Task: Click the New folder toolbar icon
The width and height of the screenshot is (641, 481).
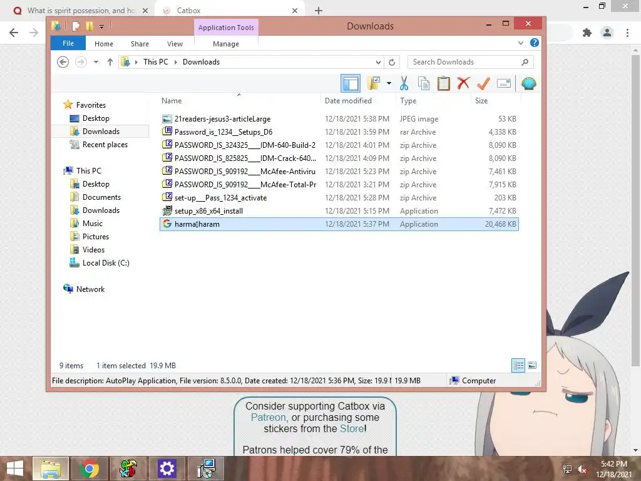Action: pyautogui.click(x=374, y=83)
